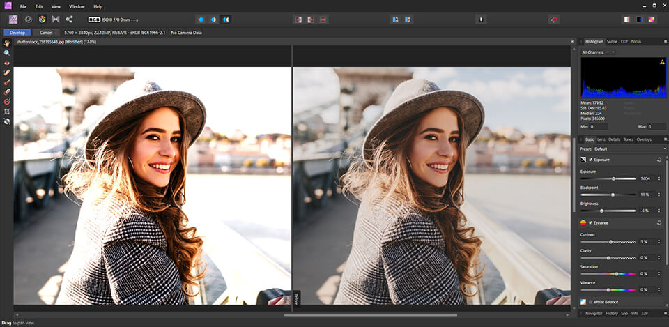Click the Brightness value stepper arrows
This screenshot has height=327, width=669.
(x=660, y=211)
